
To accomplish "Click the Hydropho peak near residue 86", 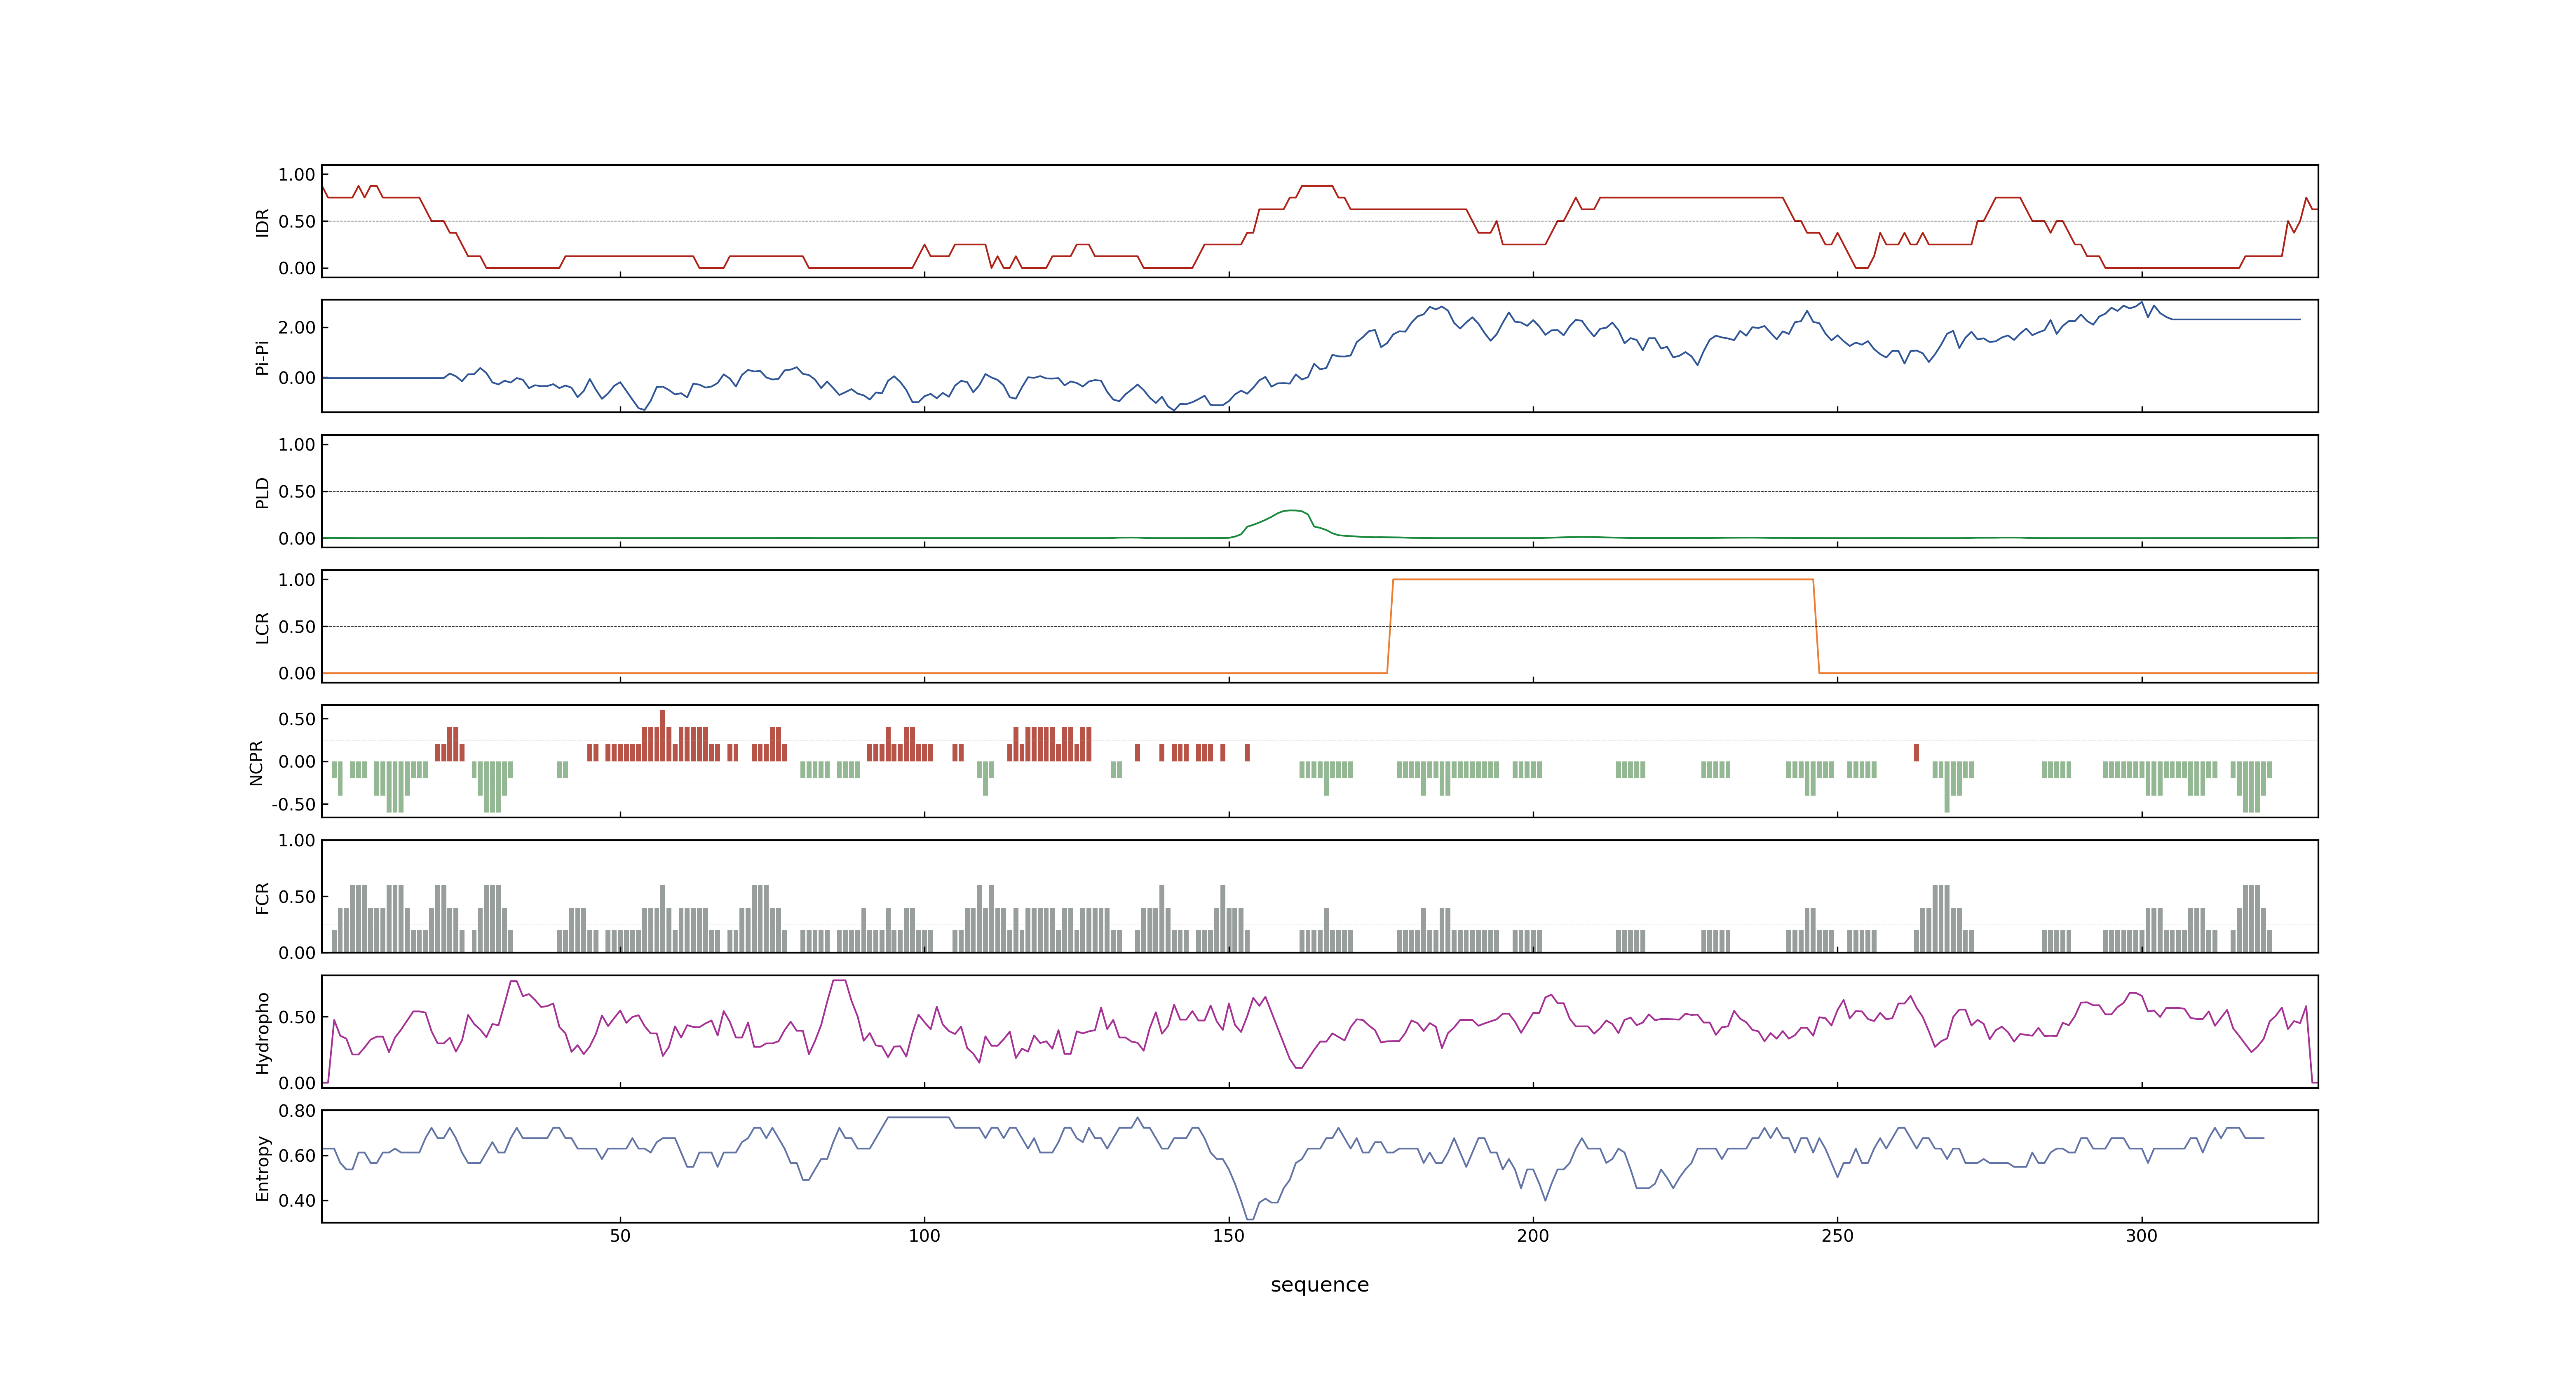I will click(x=839, y=981).
